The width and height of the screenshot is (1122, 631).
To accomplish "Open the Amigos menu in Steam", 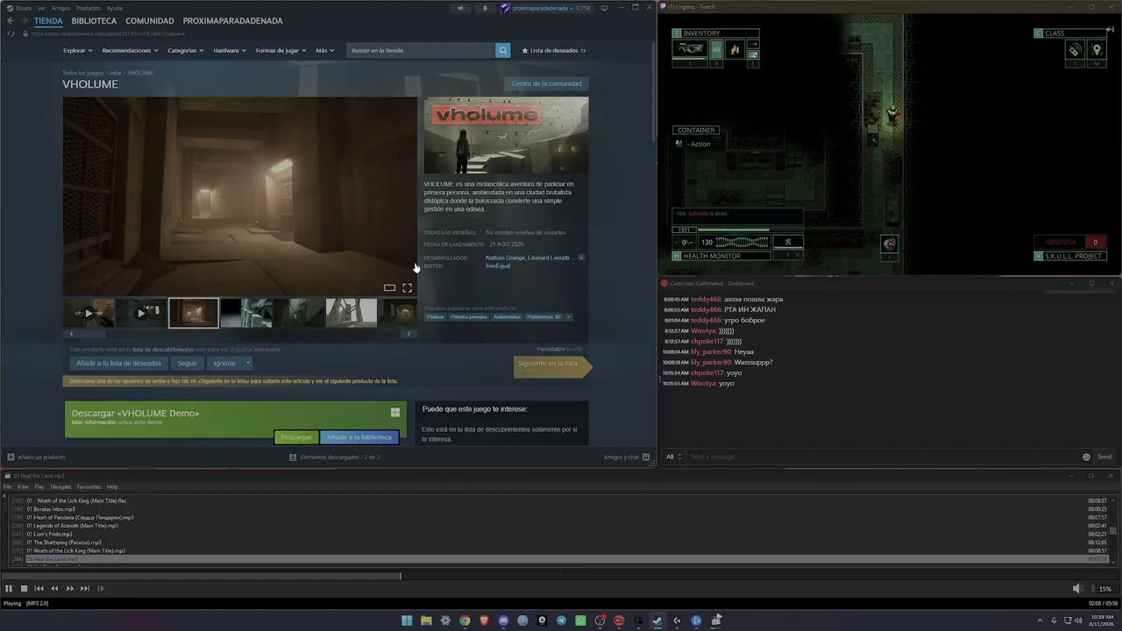I will pyautogui.click(x=60, y=8).
